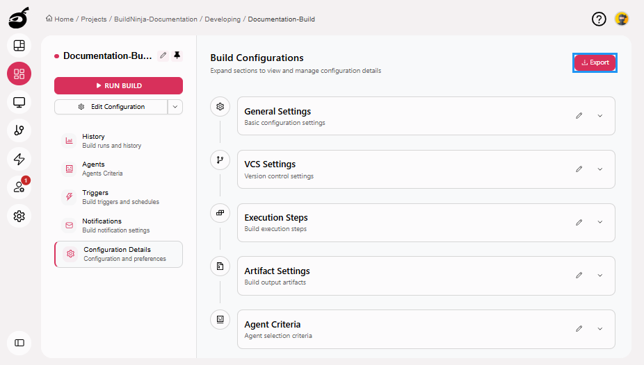Image resolution: width=644 pixels, height=365 pixels.
Task: Click Documentation-Build in the breadcrumb
Action: pos(282,19)
